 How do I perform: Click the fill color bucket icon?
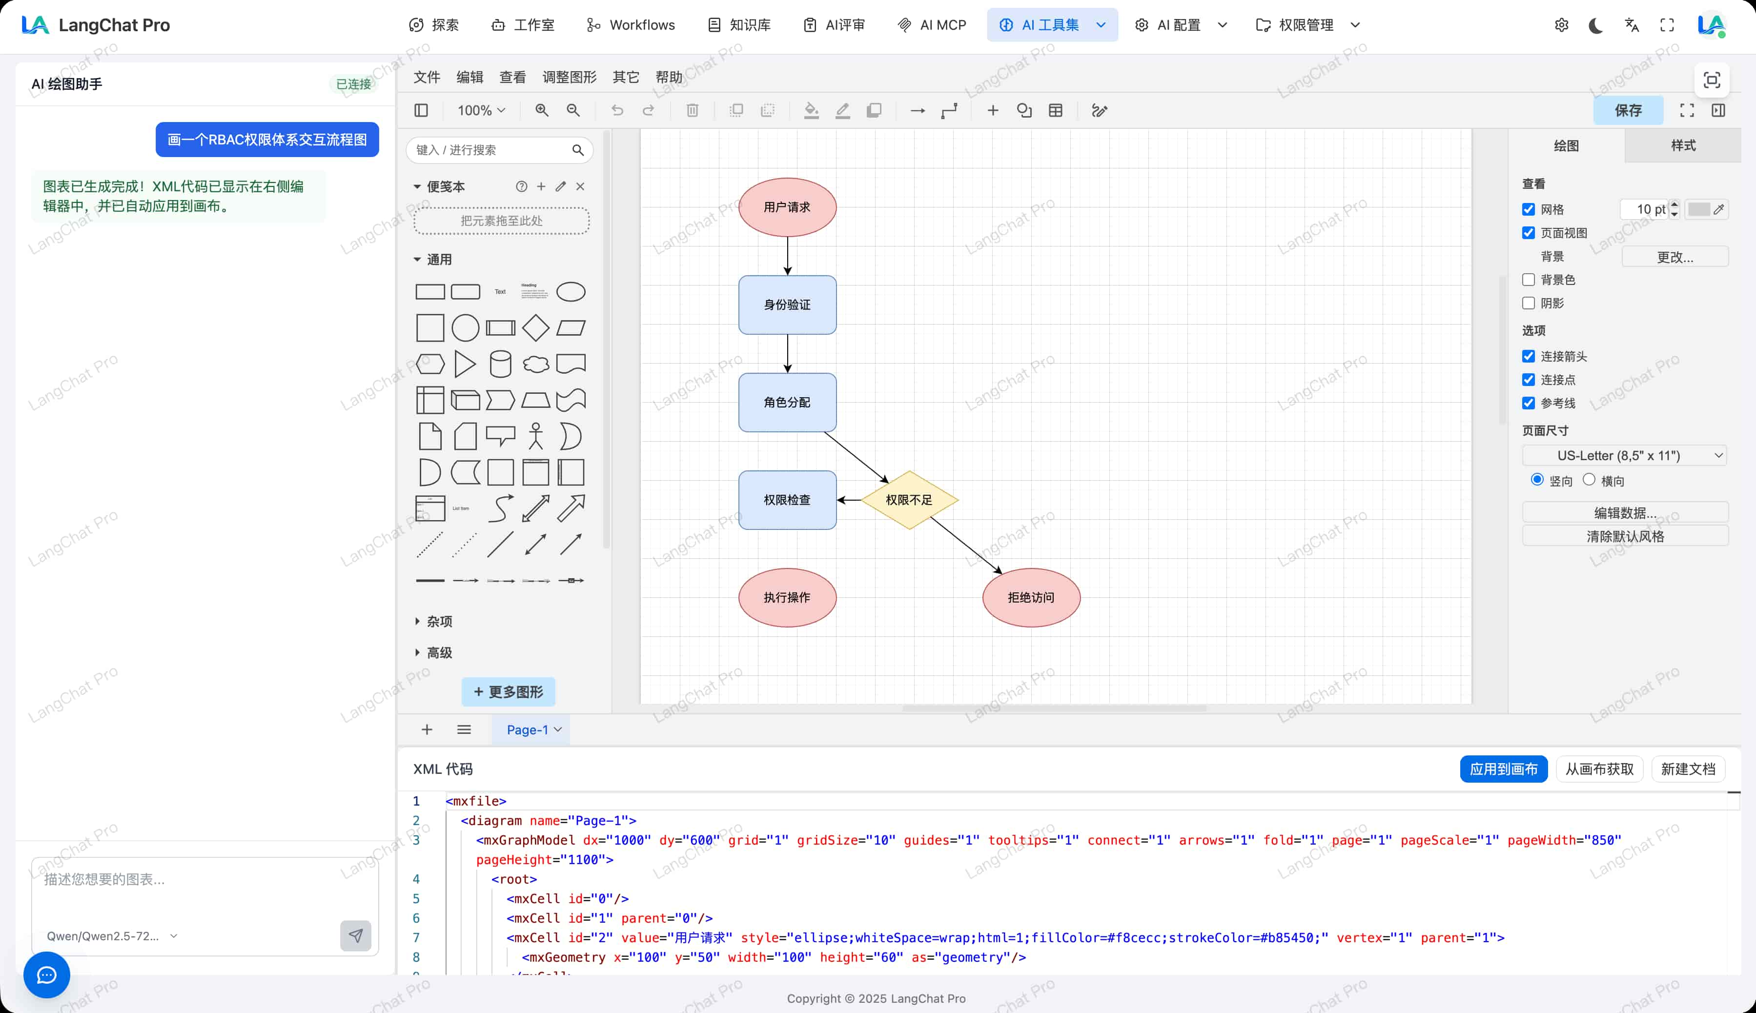811,110
